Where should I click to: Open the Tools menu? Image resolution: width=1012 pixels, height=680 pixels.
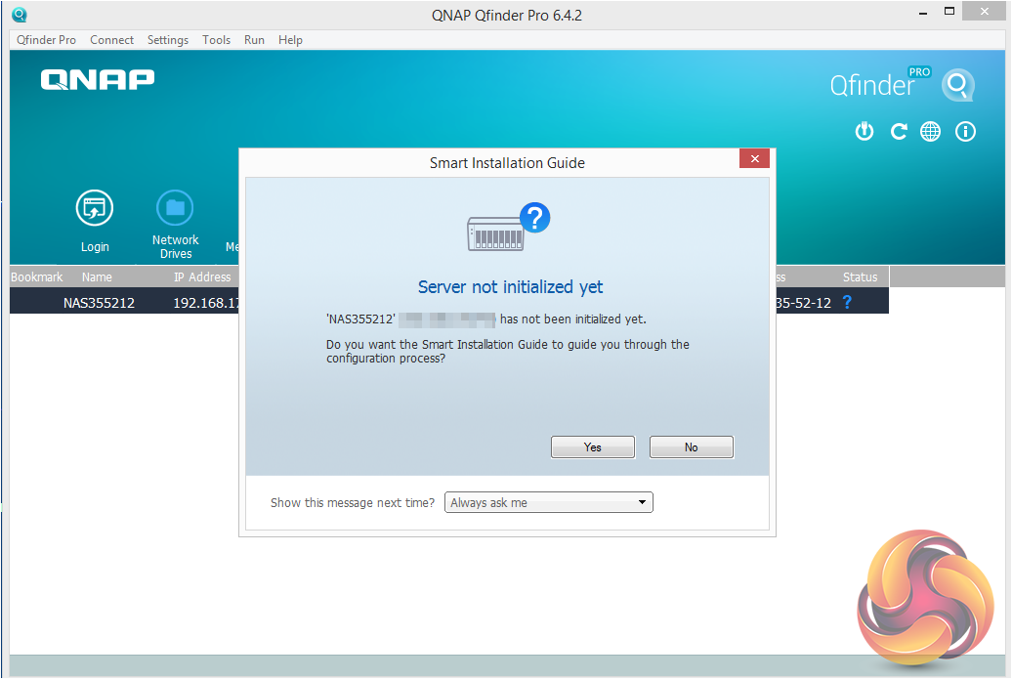point(216,40)
